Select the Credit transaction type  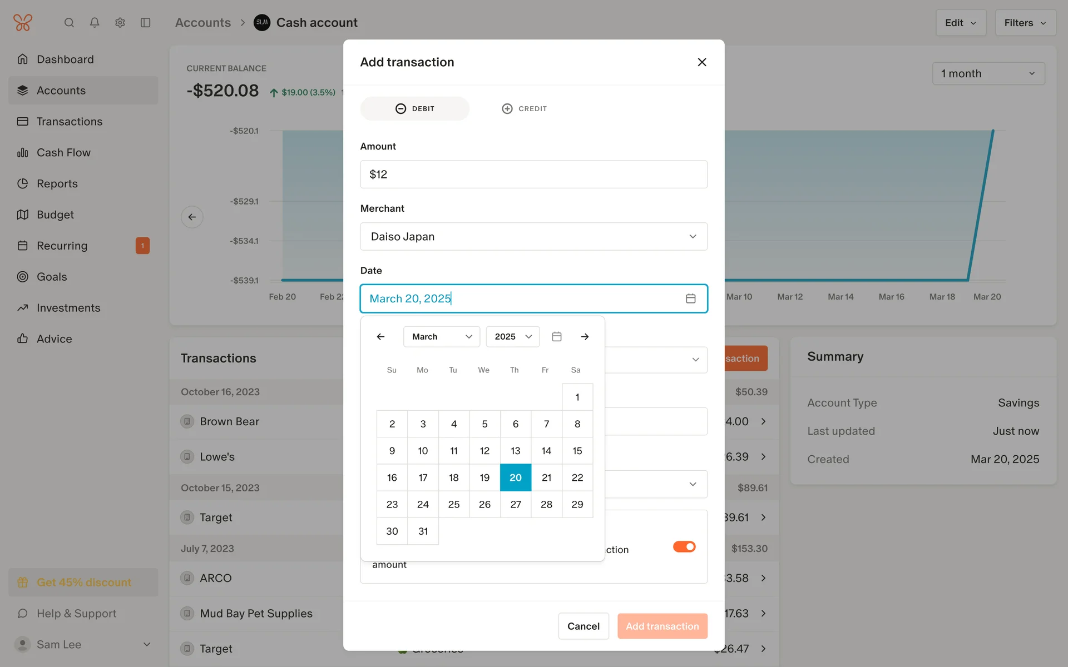(524, 109)
